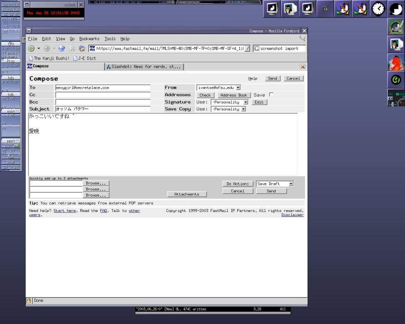Click the Bcc input field

click(102, 102)
